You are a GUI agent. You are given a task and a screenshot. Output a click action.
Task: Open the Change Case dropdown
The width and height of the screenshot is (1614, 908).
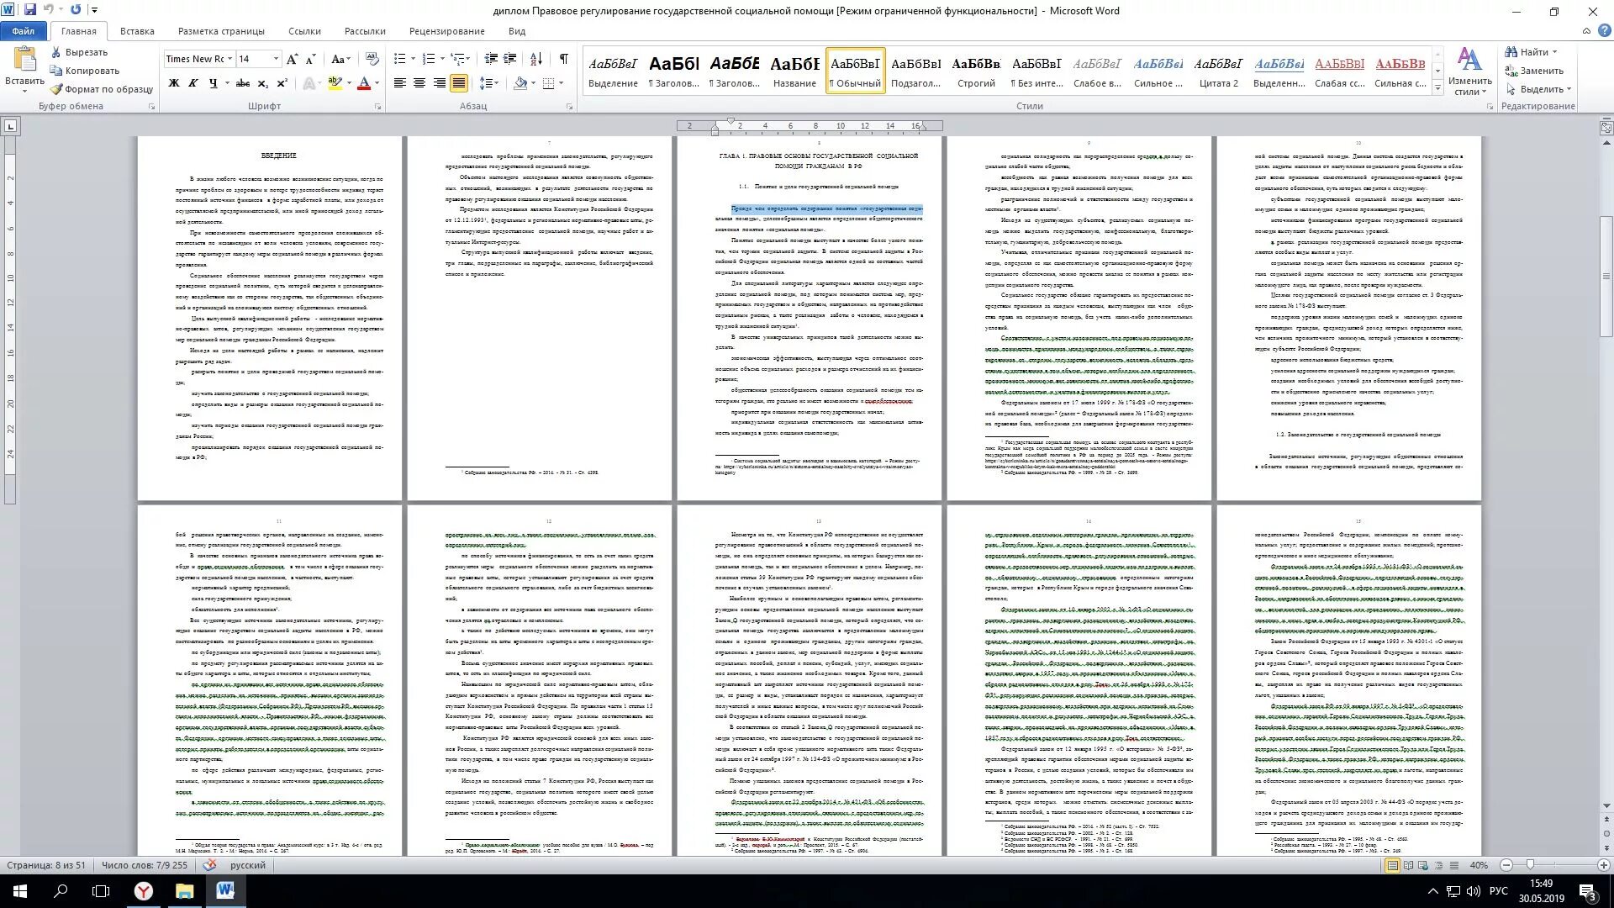(x=340, y=59)
